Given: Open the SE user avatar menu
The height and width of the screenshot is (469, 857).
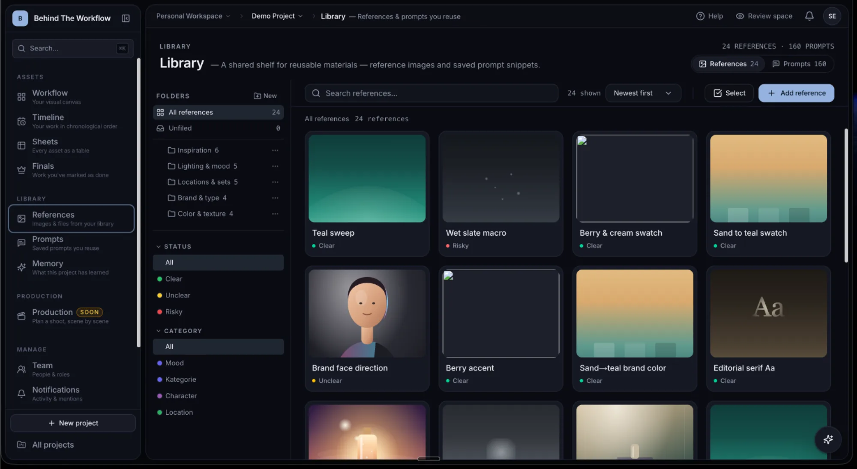Looking at the screenshot, I should click(832, 16).
